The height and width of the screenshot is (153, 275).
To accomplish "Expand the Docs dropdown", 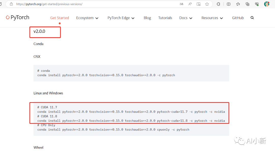I will 186,18.
